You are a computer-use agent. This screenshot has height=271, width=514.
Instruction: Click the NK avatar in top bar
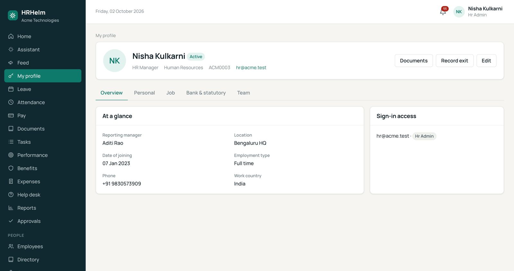(x=459, y=12)
